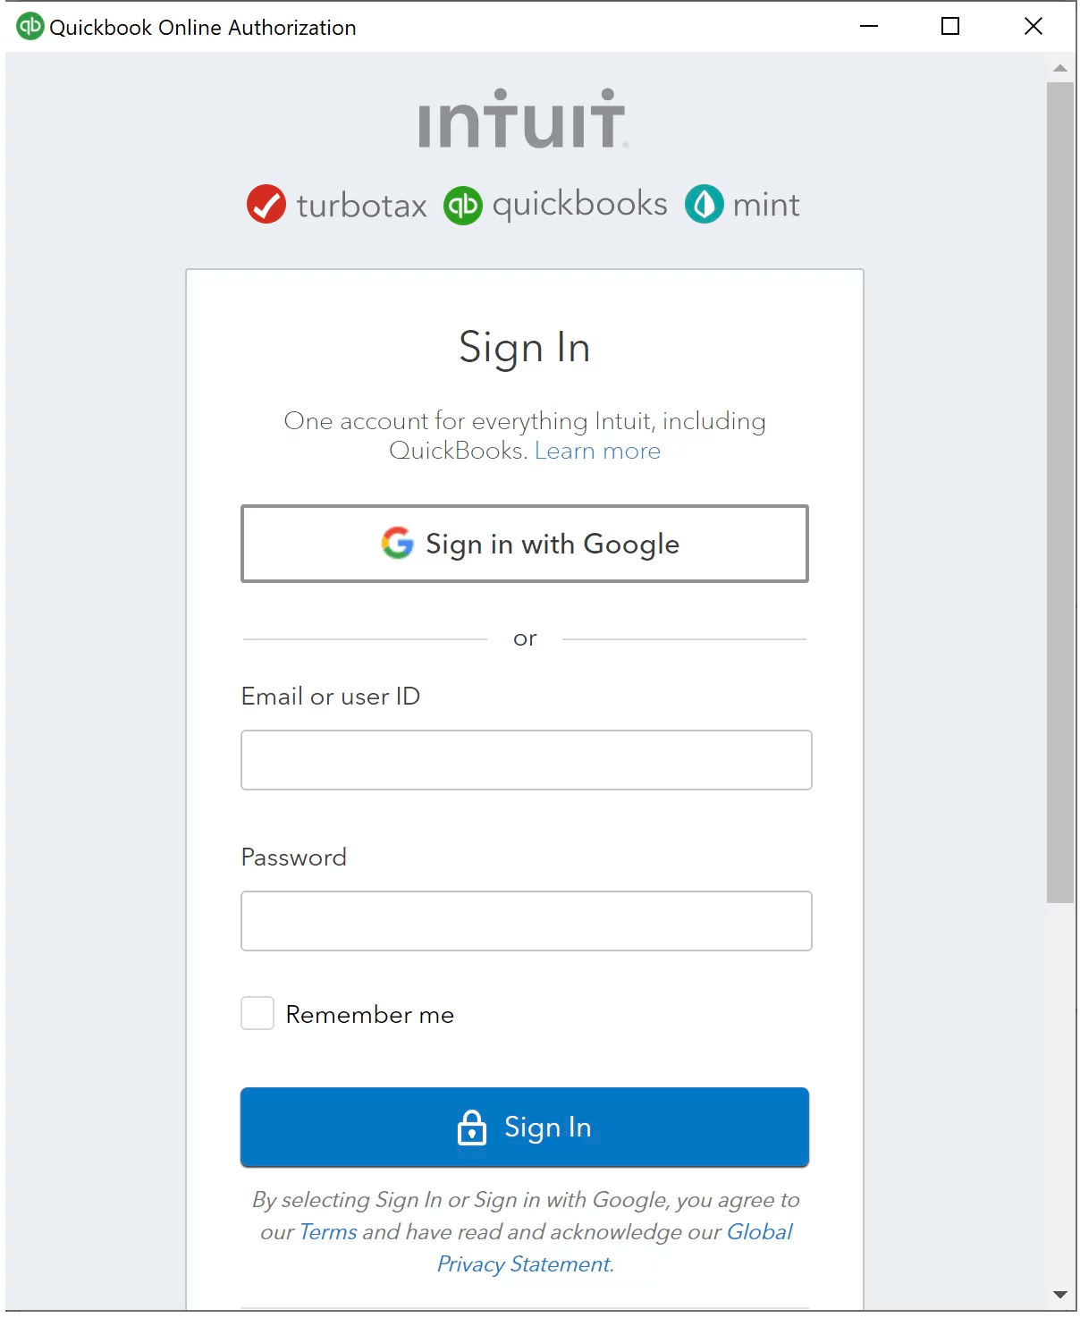
Task: Click inside the Password field
Action: click(526, 920)
